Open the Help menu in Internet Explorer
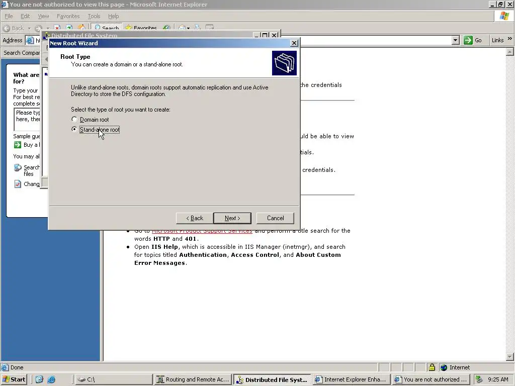This screenshot has width=515, height=386. 113,16
